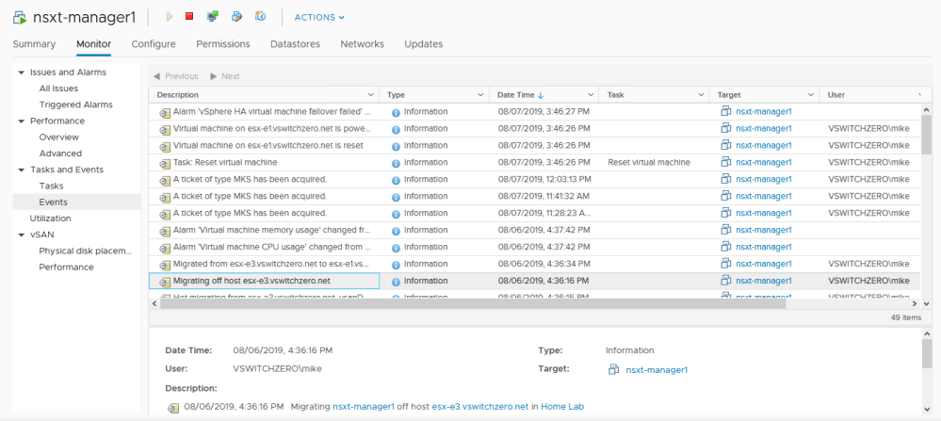The width and height of the screenshot is (941, 421).
Task: Click event icon on 'Migrating off host' row
Action: [165, 282]
